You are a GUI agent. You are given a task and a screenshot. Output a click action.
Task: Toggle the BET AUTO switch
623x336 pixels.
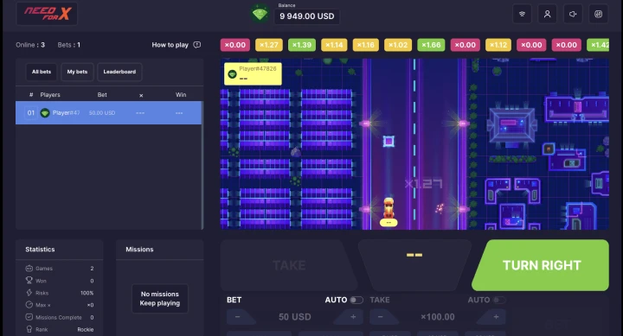pyautogui.click(x=356, y=300)
